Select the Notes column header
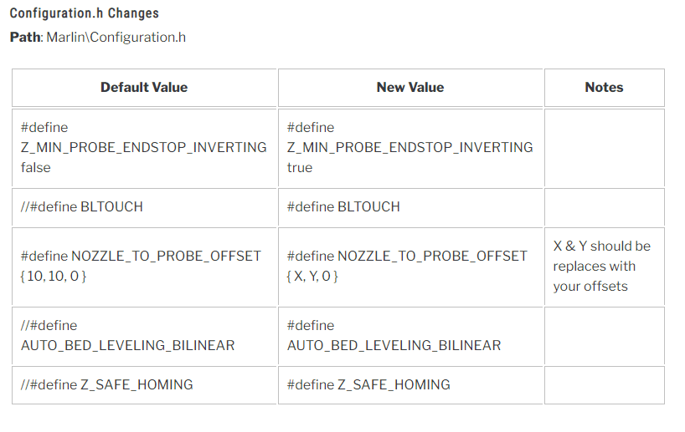Screen dimensions: 685x432 [x=604, y=88]
